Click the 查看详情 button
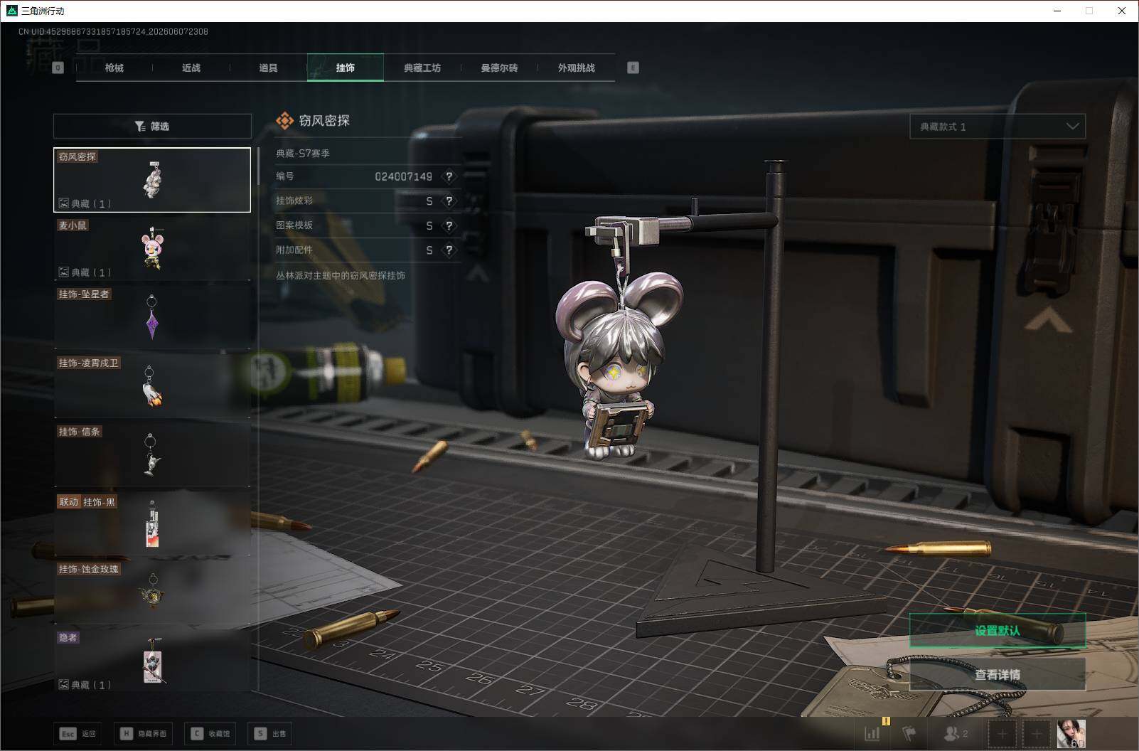 [x=998, y=674]
